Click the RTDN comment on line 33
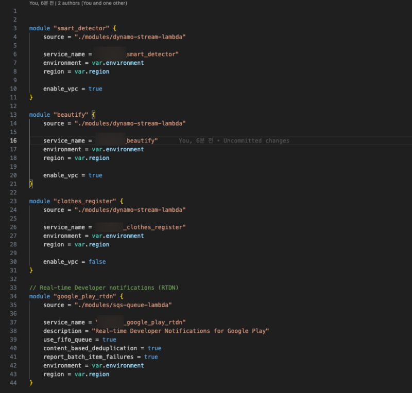412x393 pixels. point(104,288)
